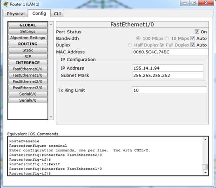Choose Full Duplex radio button
The height and width of the screenshot is (188, 216).
coord(162,45)
